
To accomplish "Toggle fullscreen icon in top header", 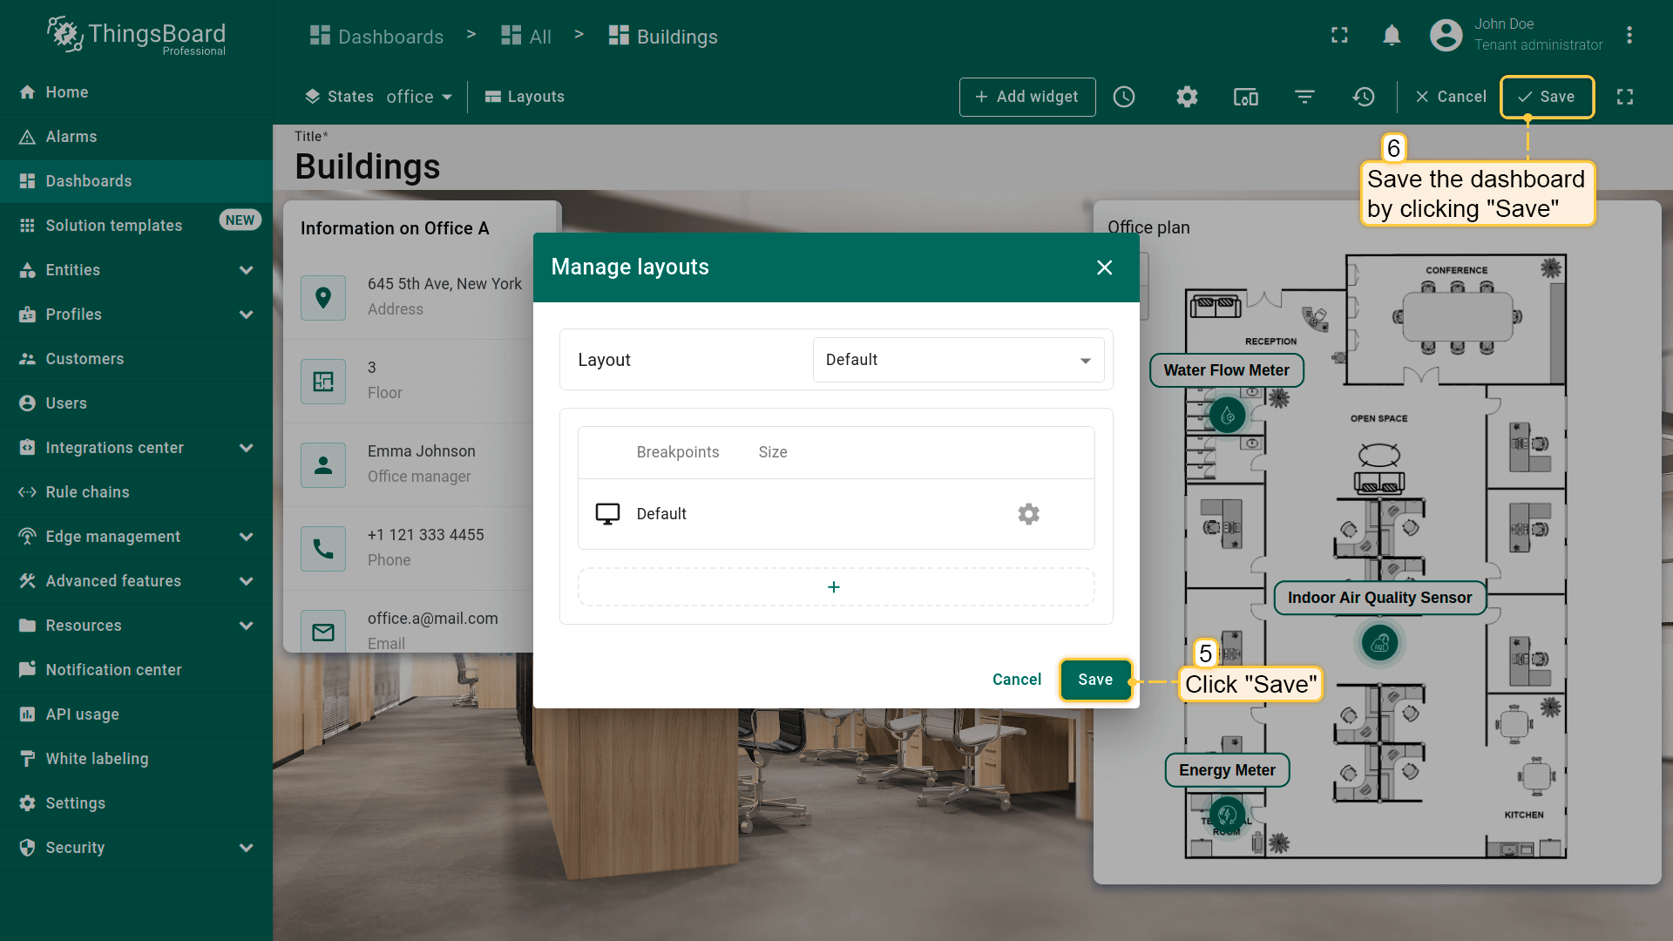I will coord(1339,36).
